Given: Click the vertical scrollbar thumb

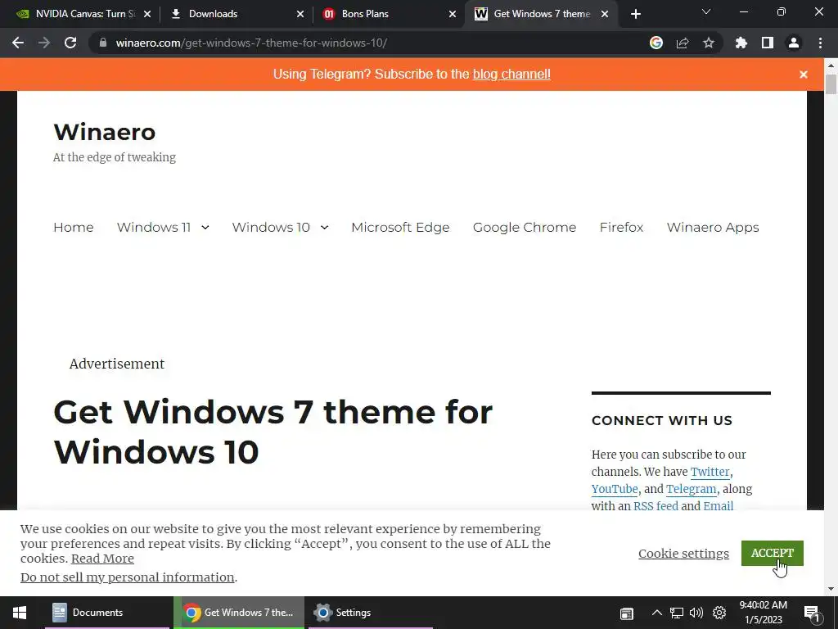Looking at the screenshot, I should click(831, 84).
